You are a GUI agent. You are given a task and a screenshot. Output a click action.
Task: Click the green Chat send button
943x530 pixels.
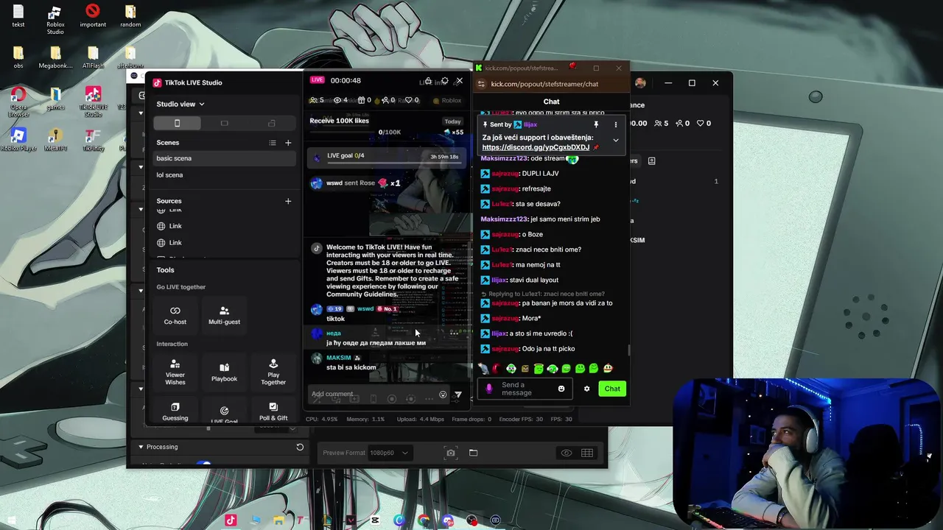tap(612, 389)
